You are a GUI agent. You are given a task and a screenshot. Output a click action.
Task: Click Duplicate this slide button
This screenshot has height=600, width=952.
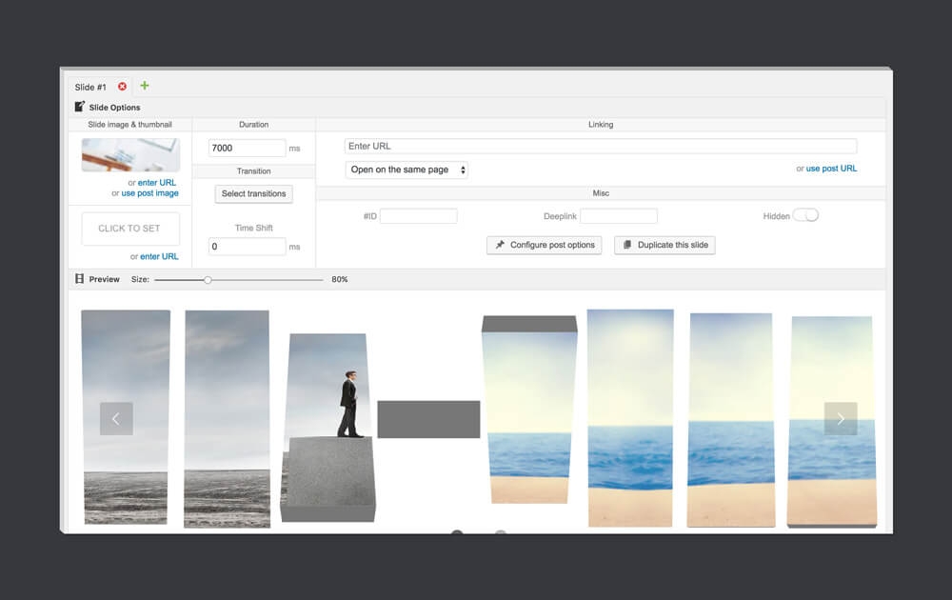(x=664, y=245)
